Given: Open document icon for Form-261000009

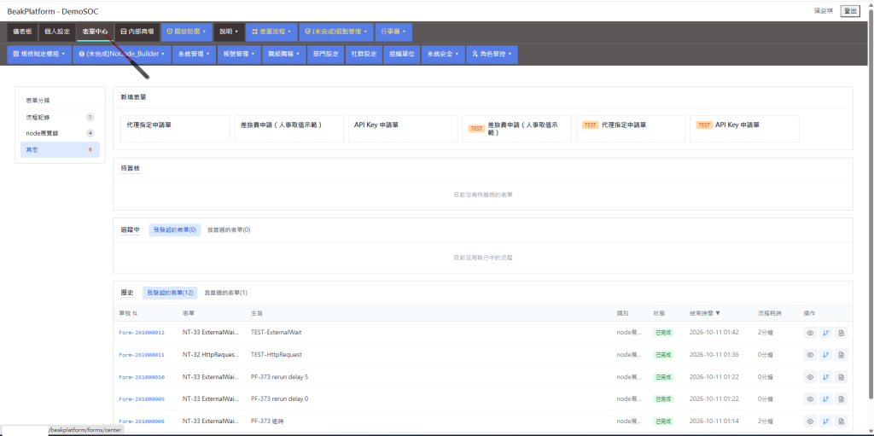Looking at the screenshot, I should [841, 399].
